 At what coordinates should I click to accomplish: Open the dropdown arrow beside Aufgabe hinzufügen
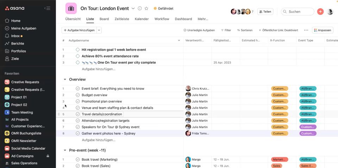[99, 30]
